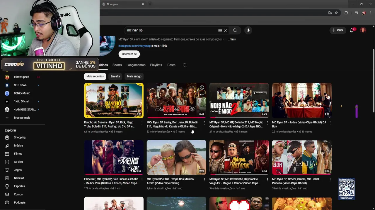Switch to the Playlists tab

click(x=156, y=65)
